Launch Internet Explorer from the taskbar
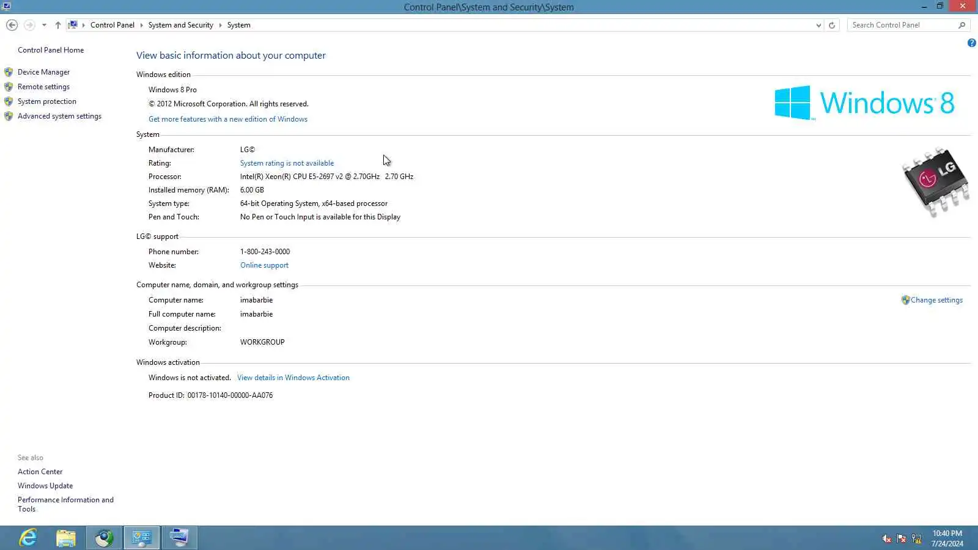The height and width of the screenshot is (550, 978). pos(28,538)
